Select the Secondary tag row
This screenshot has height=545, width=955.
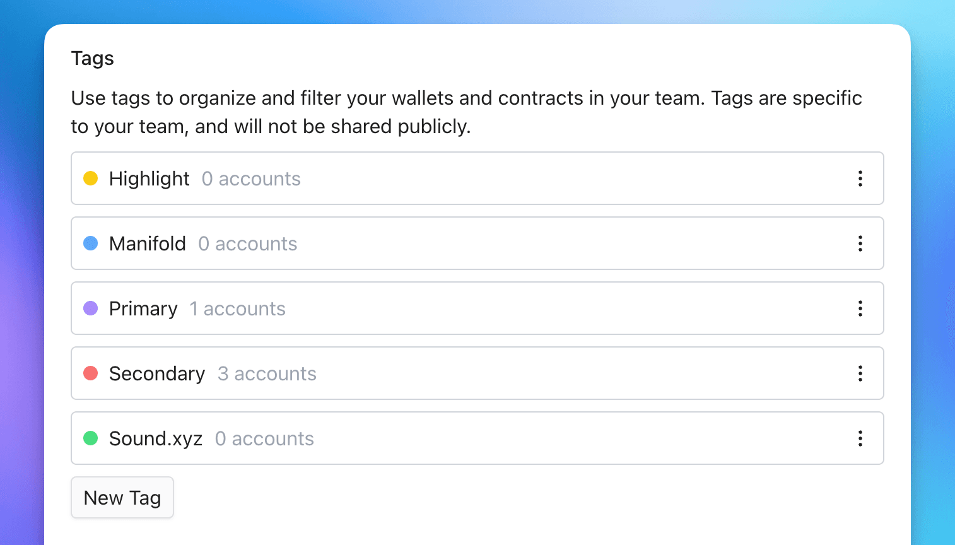[x=442, y=373]
